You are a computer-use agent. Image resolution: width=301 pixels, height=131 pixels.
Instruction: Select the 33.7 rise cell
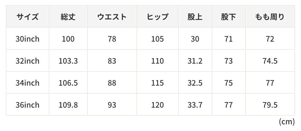tap(195, 105)
